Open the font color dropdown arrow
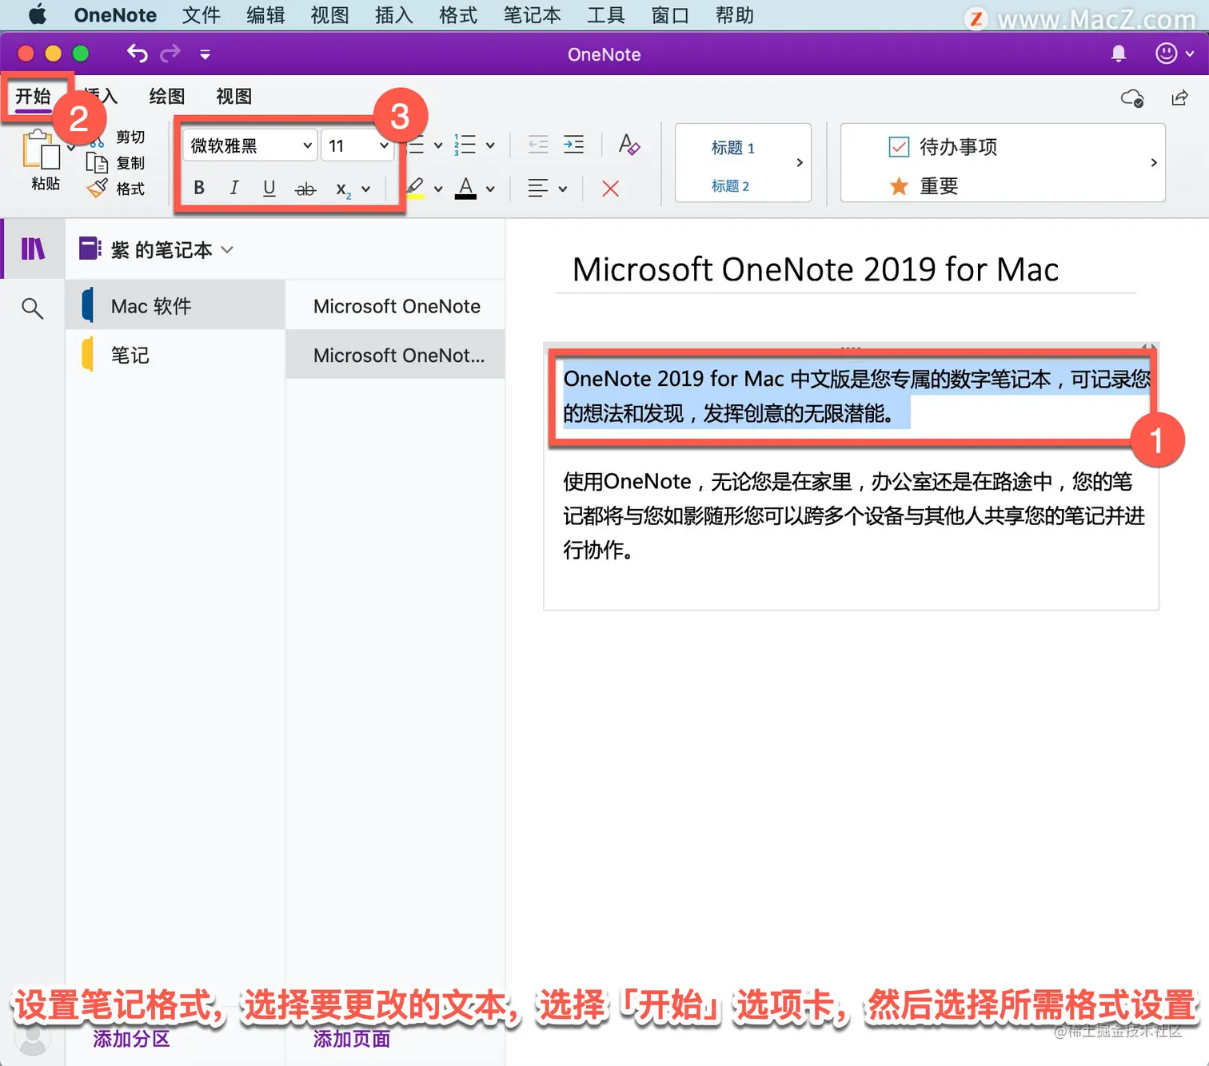Screen dimensions: 1209x1066 point(490,189)
